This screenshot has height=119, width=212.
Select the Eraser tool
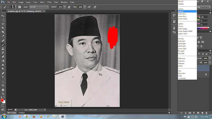(3, 57)
